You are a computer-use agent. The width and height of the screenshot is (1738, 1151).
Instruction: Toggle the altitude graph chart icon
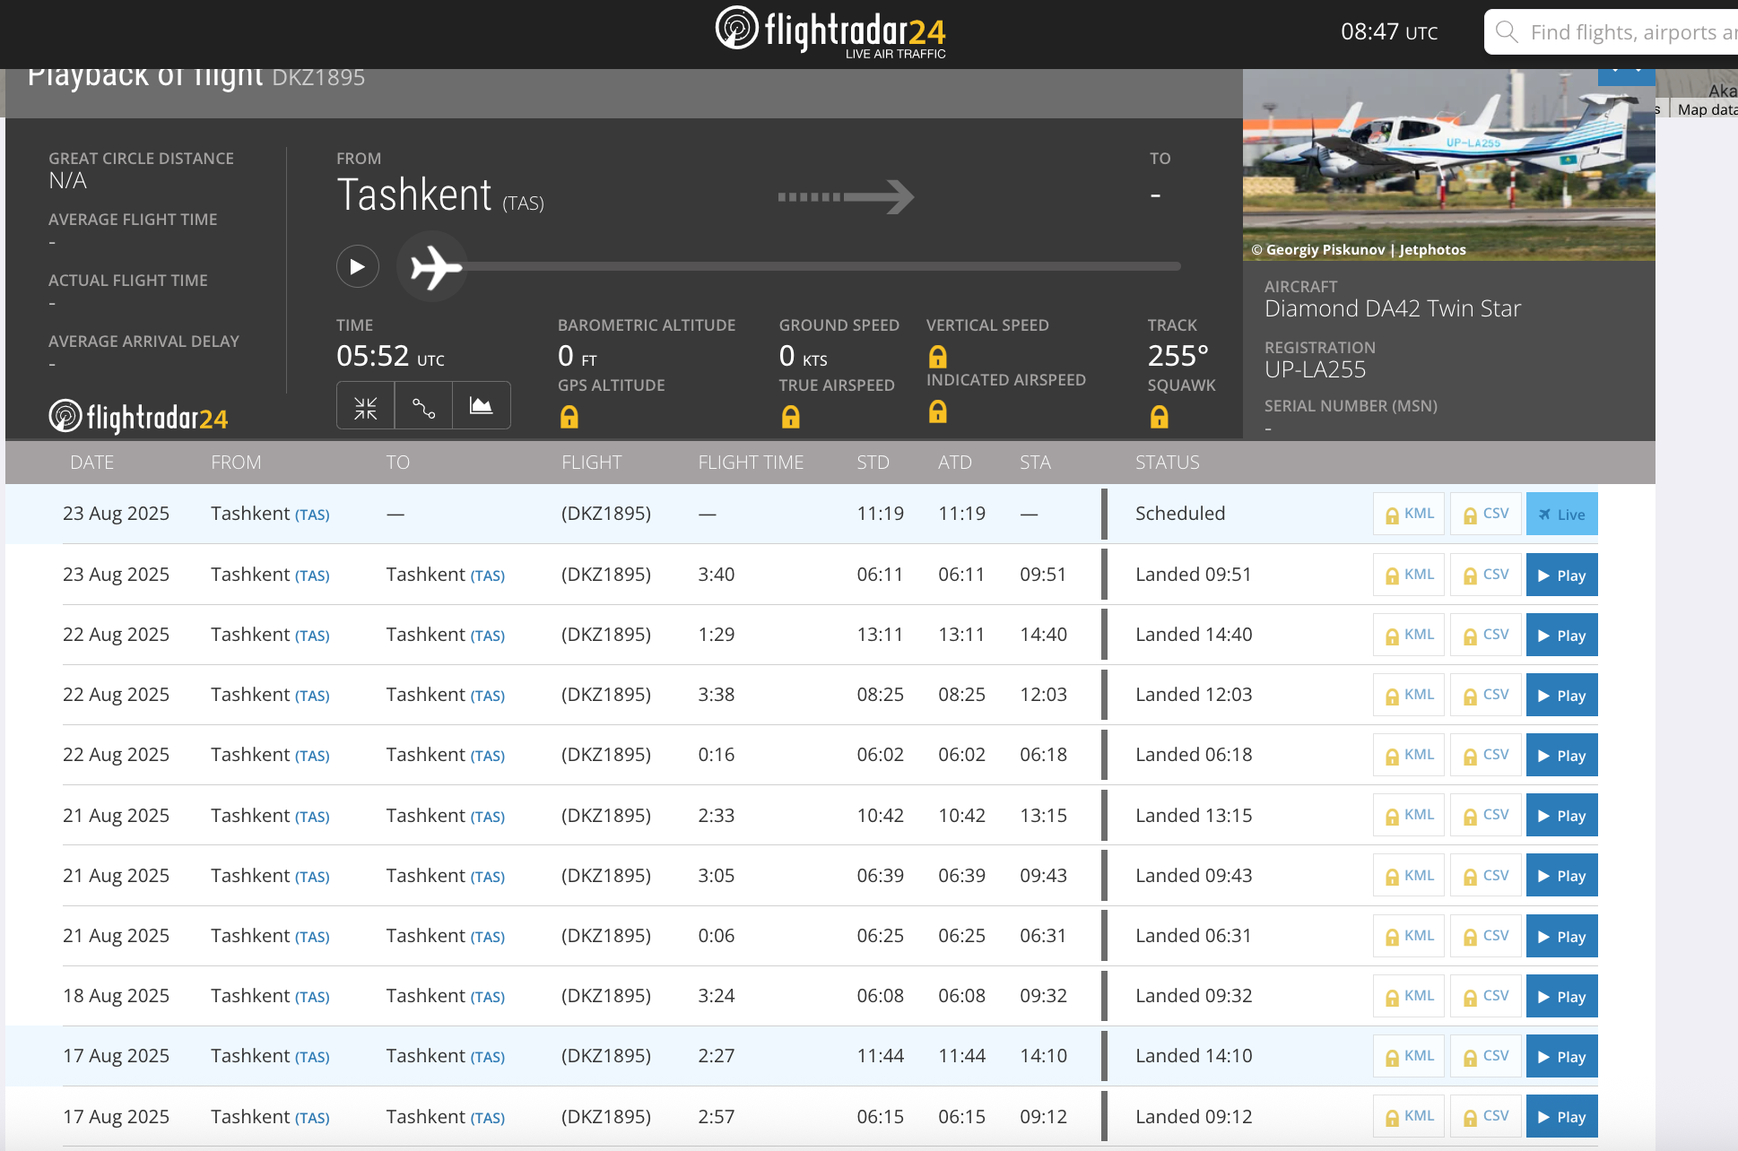click(482, 407)
